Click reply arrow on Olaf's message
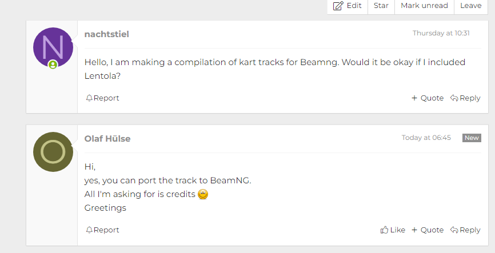495x253 pixels. (x=454, y=230)
